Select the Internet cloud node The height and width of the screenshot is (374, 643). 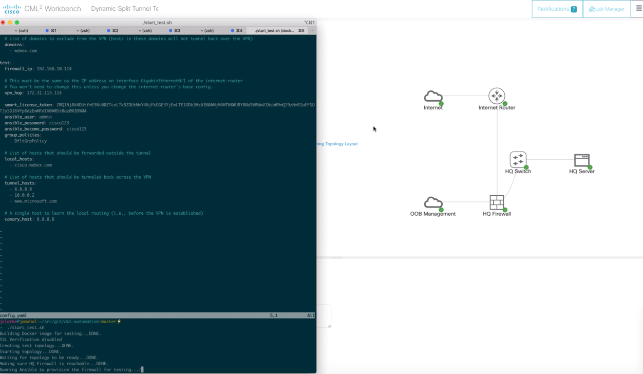433,97
